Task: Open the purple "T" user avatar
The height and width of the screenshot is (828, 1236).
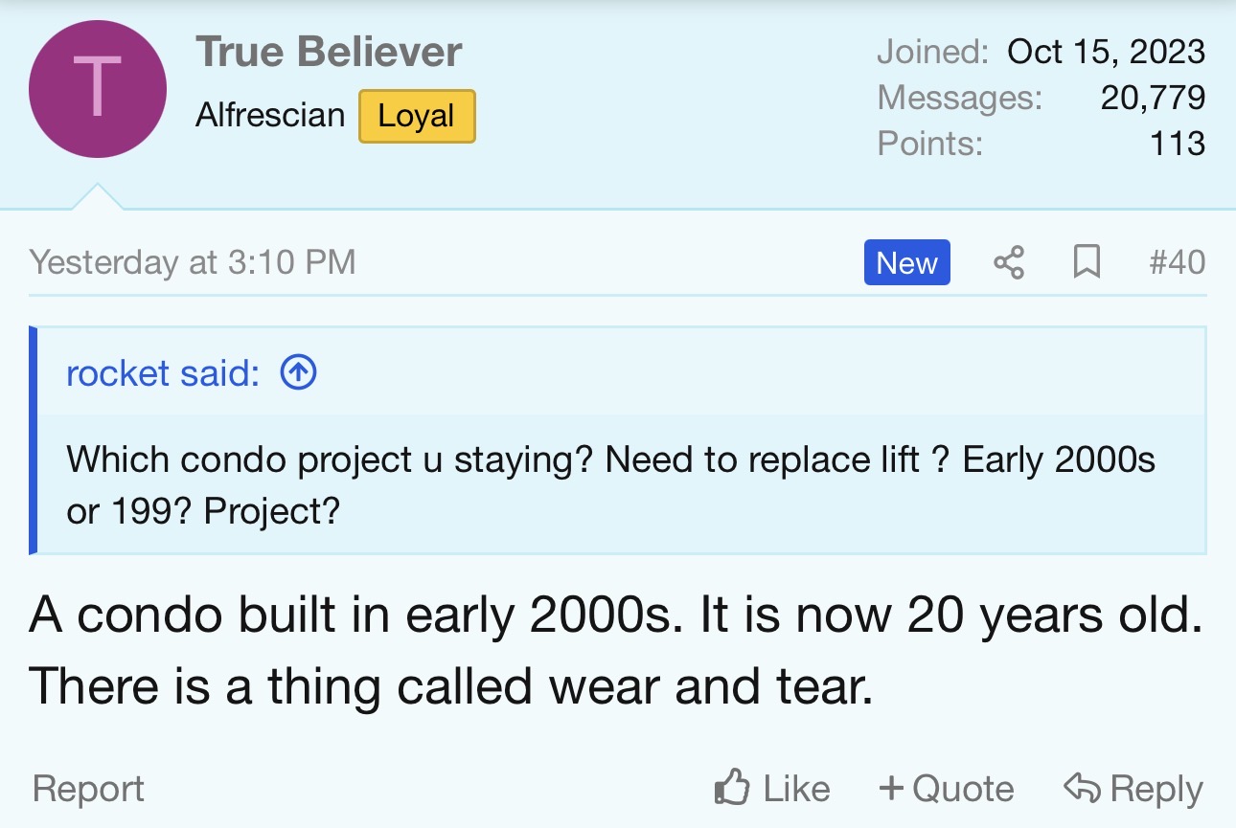Action: click(98, 89)
